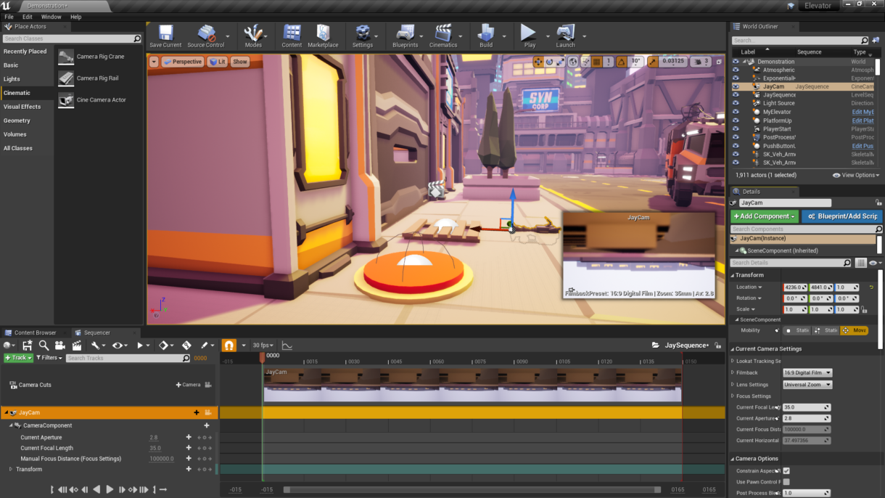Screen dimensions: 885x498
Task: Create a new camera from the Sequencer toolbar
Action: point(61,346)
